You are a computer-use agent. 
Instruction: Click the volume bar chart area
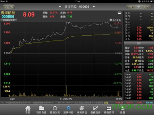tap(66, 91)
